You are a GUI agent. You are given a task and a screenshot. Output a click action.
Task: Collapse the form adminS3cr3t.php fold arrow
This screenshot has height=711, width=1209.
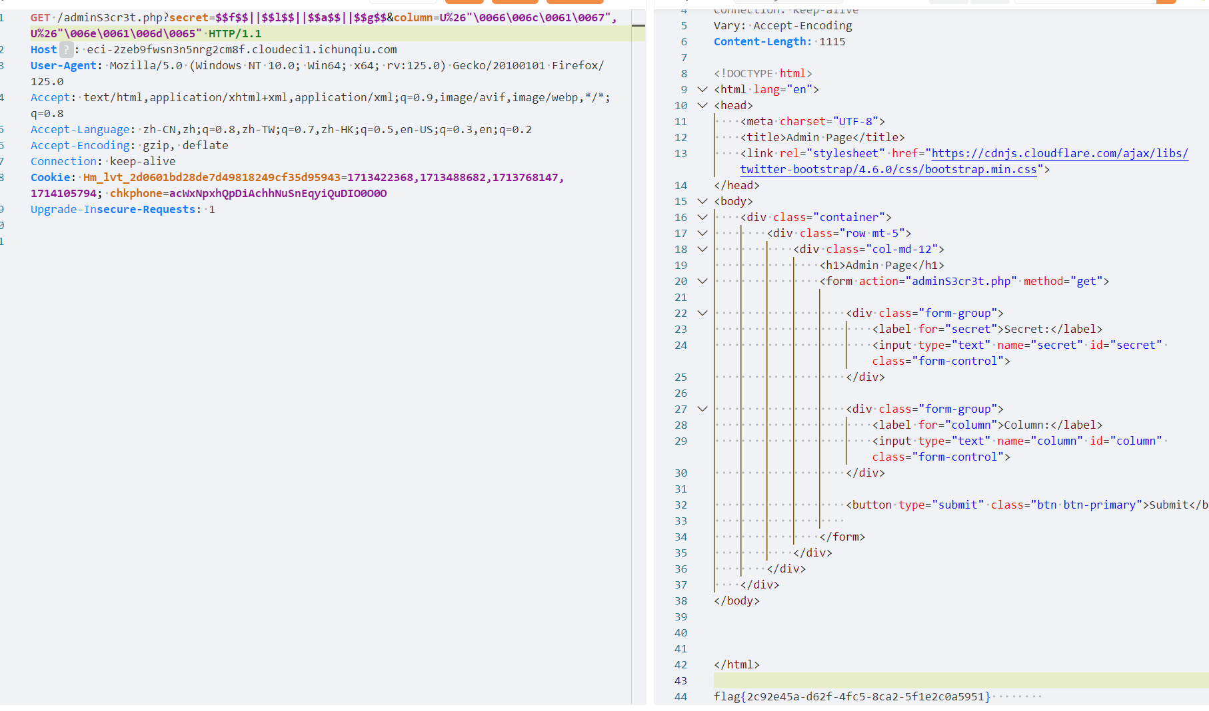702,281
